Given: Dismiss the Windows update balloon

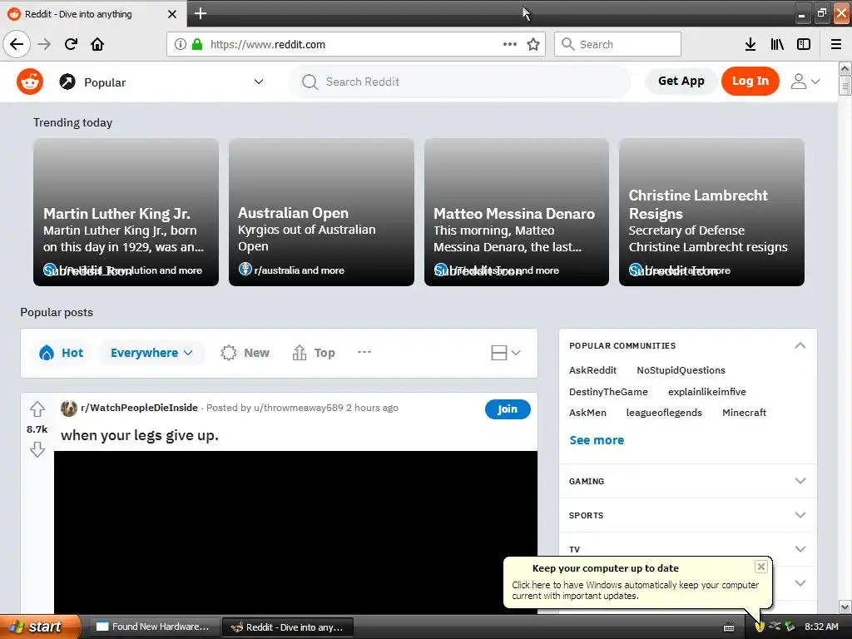Looking at the screenshot, I should pos(761,567).
